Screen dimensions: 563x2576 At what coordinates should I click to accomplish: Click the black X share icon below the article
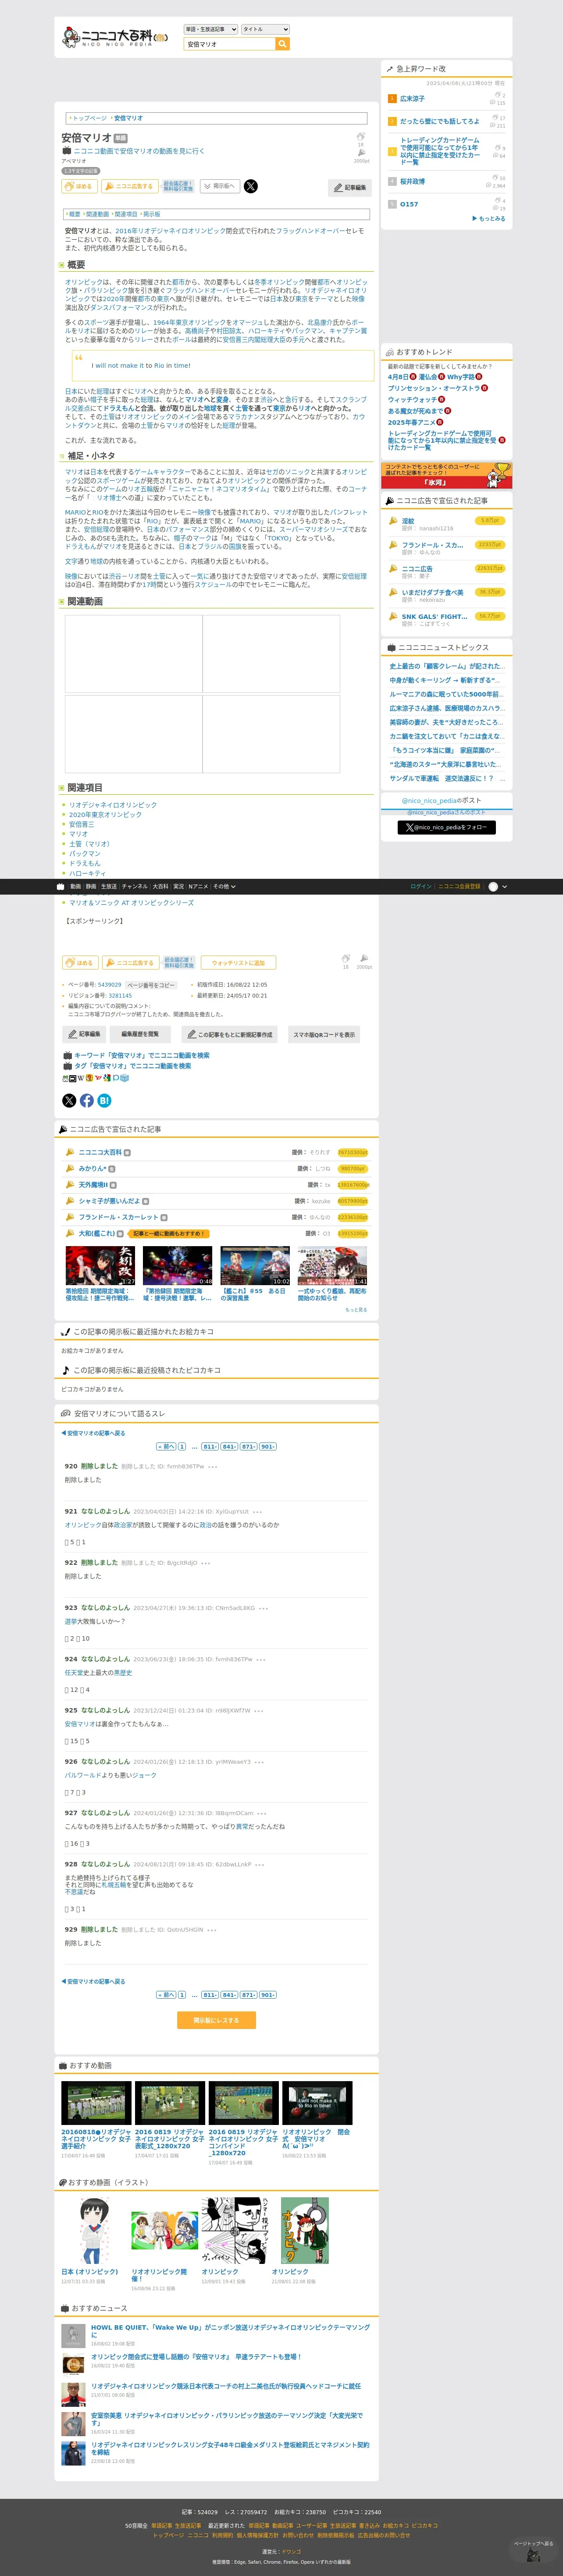tap(69, 1100)
